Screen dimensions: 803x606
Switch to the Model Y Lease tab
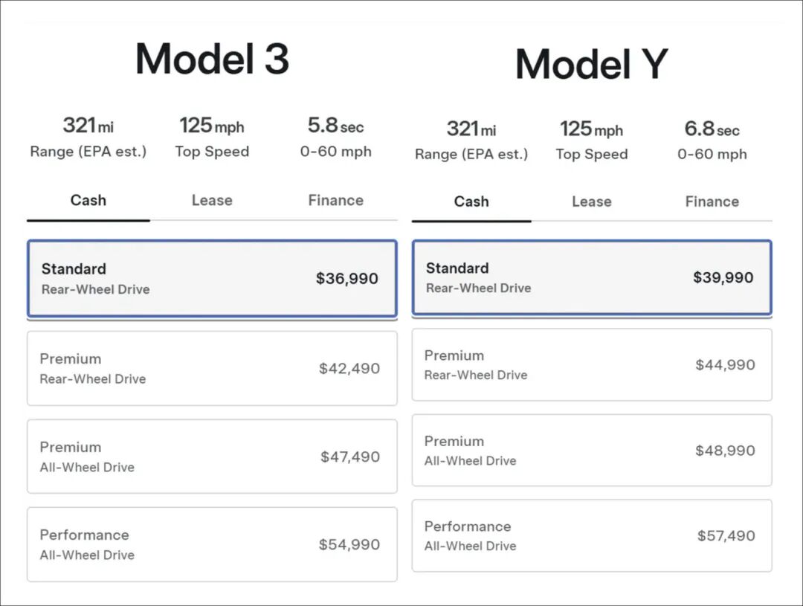(x=591, y=202)
